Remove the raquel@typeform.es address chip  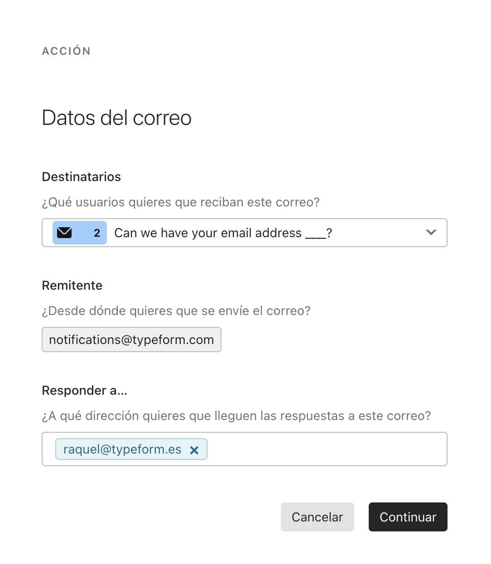[194, 450]
